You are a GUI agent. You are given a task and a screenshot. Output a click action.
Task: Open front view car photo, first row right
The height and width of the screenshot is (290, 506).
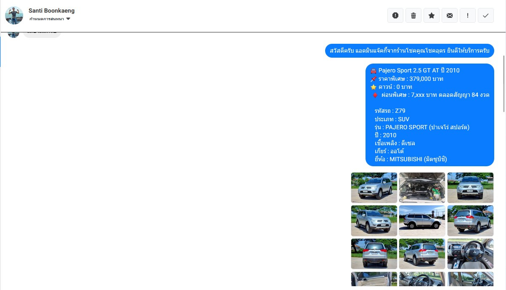[x=470, y=188]
